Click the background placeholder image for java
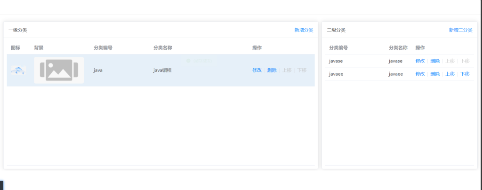482x190 pixels. 59,70
